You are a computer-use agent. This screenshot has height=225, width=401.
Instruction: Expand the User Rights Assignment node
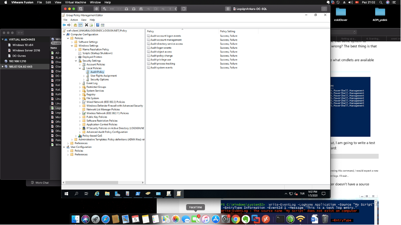(x=84, y=76)
